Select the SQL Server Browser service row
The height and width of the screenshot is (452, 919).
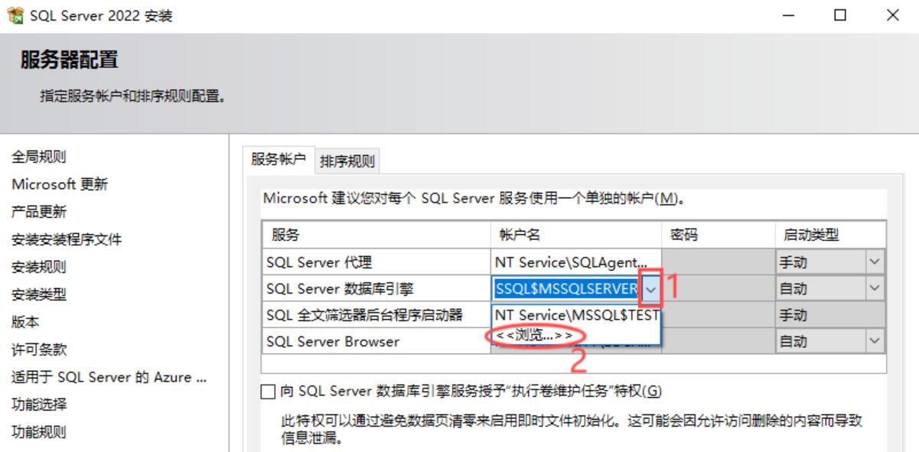tap(376, 341)
